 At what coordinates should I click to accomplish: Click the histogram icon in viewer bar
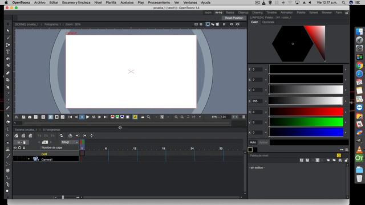143,117
